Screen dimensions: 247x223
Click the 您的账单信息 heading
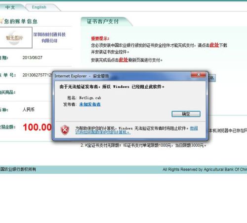(21, 21)
